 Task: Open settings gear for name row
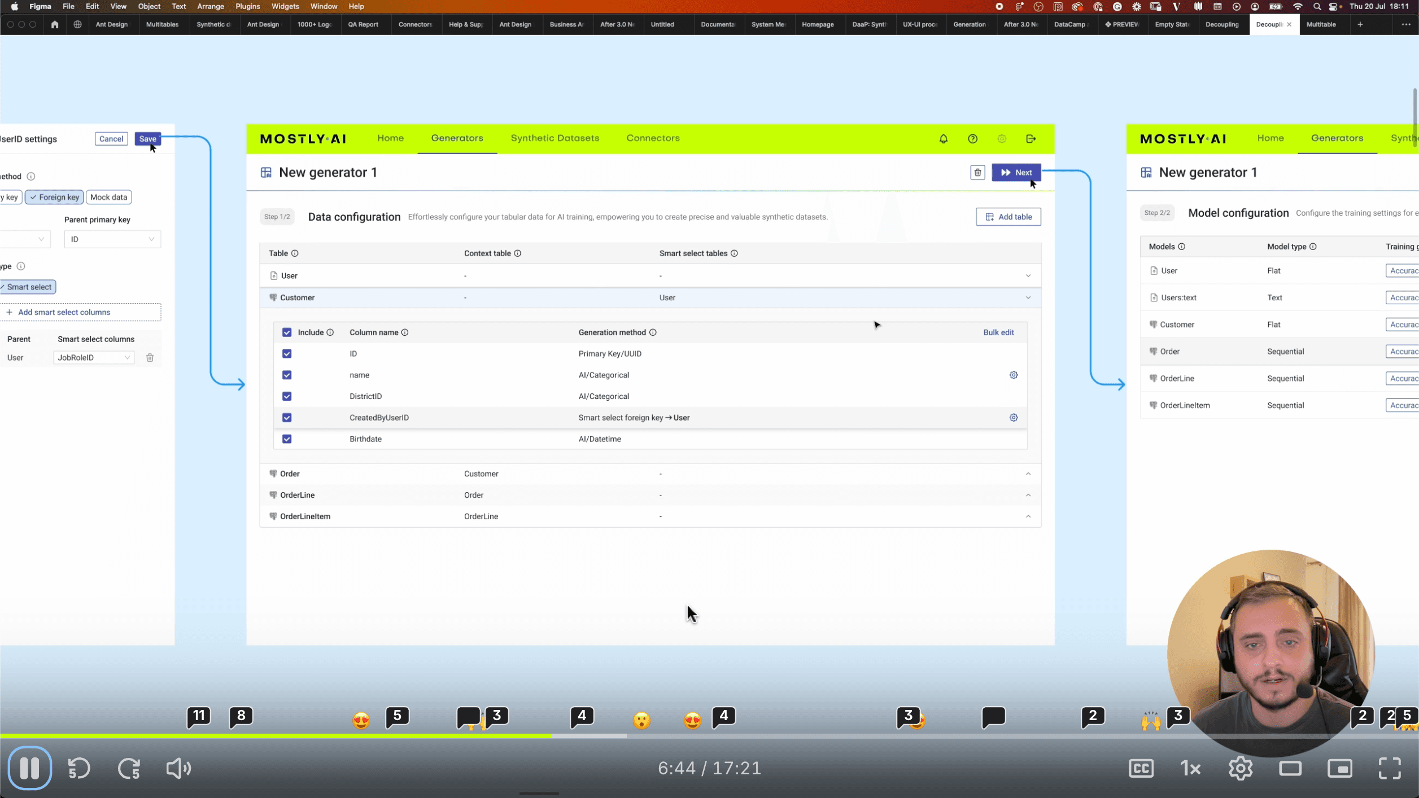1013,375
